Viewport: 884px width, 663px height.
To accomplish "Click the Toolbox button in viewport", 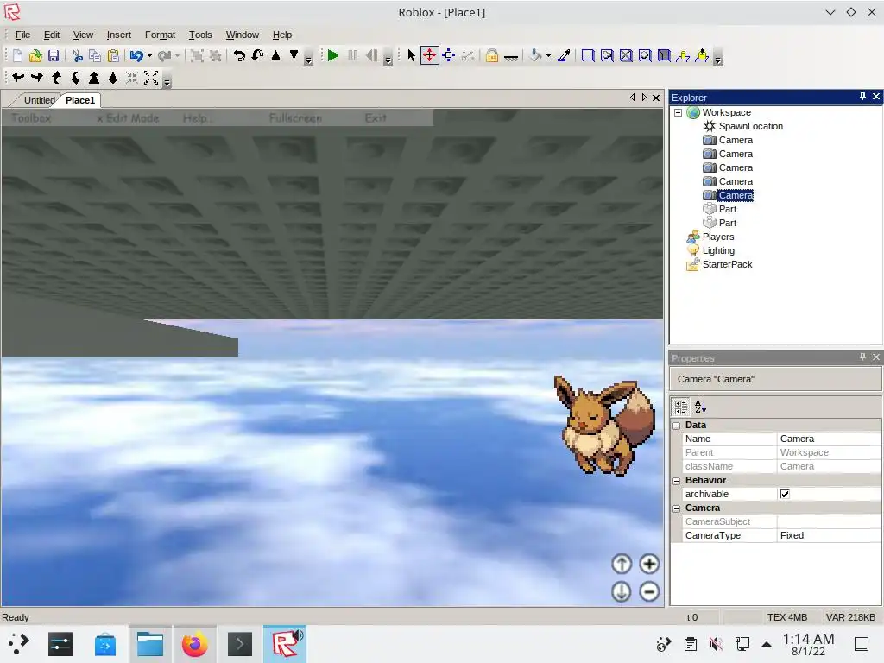I will 31,118.
